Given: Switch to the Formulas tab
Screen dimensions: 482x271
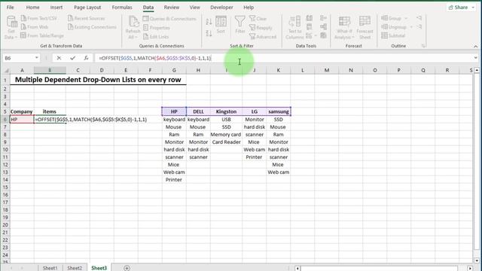Looking at the screenshot, I should click(x=122, y=7).
